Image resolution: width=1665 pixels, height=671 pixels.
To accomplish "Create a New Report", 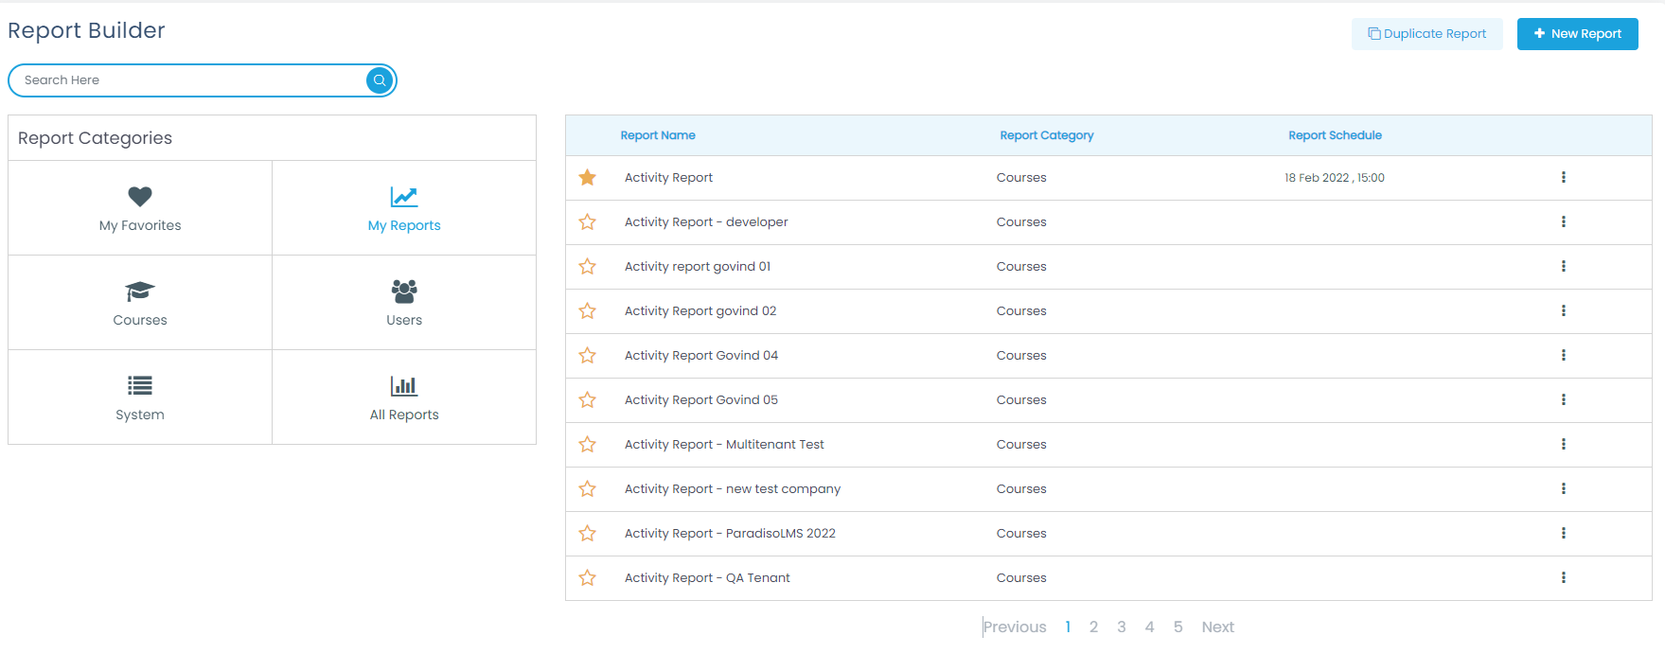I will pos(1577,34).
